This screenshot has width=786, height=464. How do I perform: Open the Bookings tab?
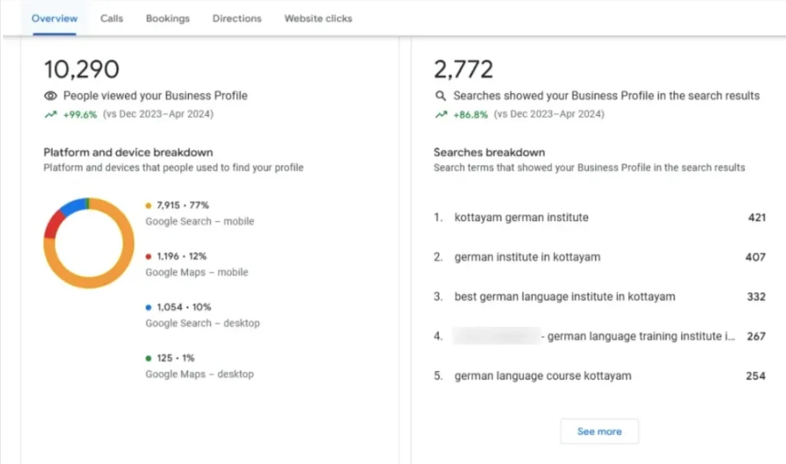(167, 18)
